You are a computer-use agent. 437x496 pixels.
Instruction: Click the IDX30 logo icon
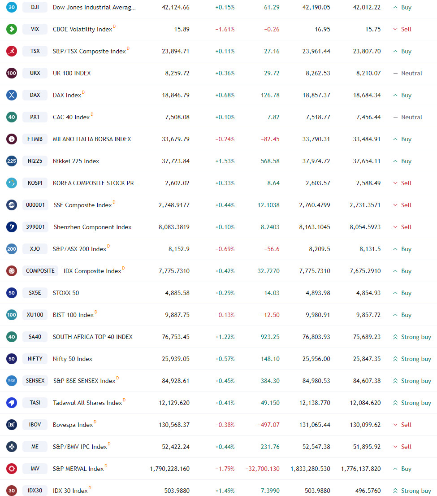(11, 491)
